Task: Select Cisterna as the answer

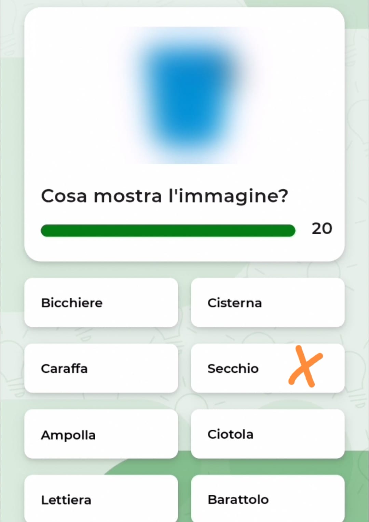Action: 268,302
